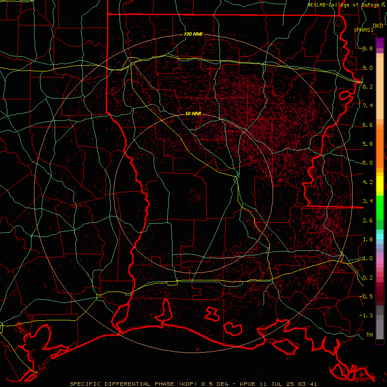Screen dimensions: 387x387
Task: Pick the cyan band on the color scale
Action: click(380, 236)
